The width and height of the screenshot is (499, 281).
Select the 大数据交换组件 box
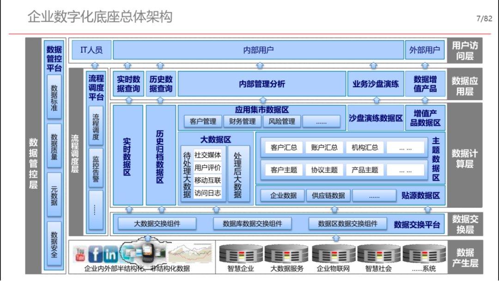pyautogui.click(x=157, y=224)
